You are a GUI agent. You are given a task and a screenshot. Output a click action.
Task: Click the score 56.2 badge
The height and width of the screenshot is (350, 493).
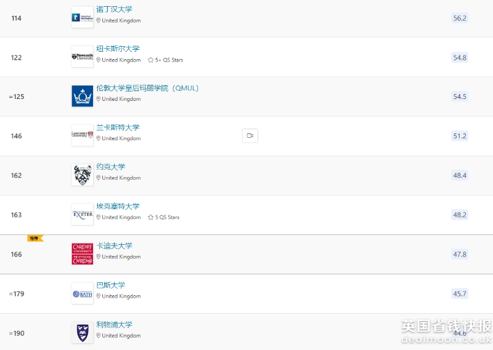tap(460, 18)
